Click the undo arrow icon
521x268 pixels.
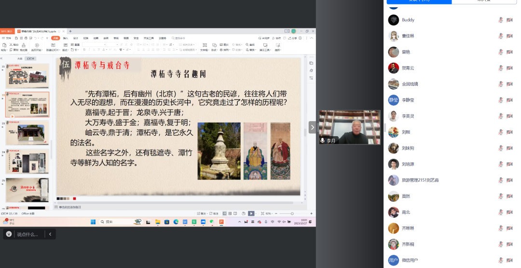35,38
